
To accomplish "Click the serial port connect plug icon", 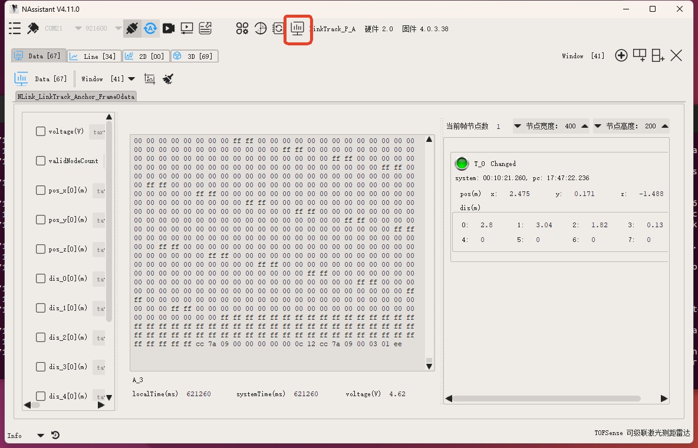I will (132, 28).
